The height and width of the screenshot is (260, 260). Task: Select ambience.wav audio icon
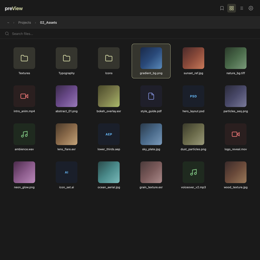(x=24, y=134)
